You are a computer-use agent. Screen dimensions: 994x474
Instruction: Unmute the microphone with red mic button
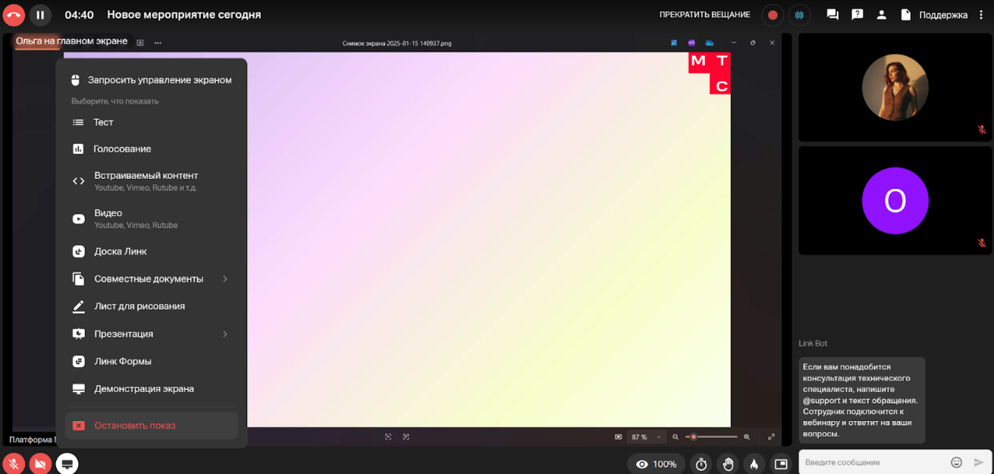14,463
